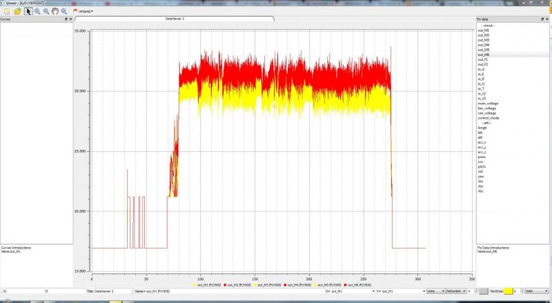552x303 pixels.
Task: Float the Fly data panel
Action: [542, 19]
